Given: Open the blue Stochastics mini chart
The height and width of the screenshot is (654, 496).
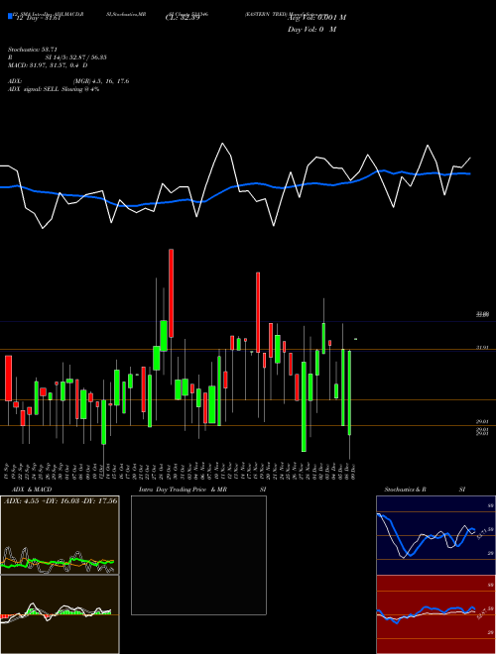Looking at the screenshot, I should [x=435, y=535].
